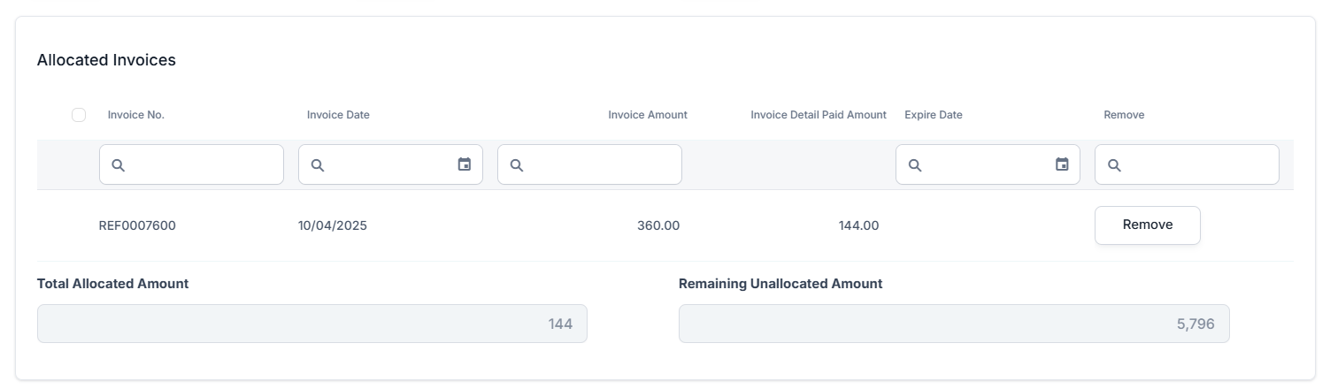Click the Invoice Detail Paid Amount header
The image size is (1330, 389).
pos(818,115)
